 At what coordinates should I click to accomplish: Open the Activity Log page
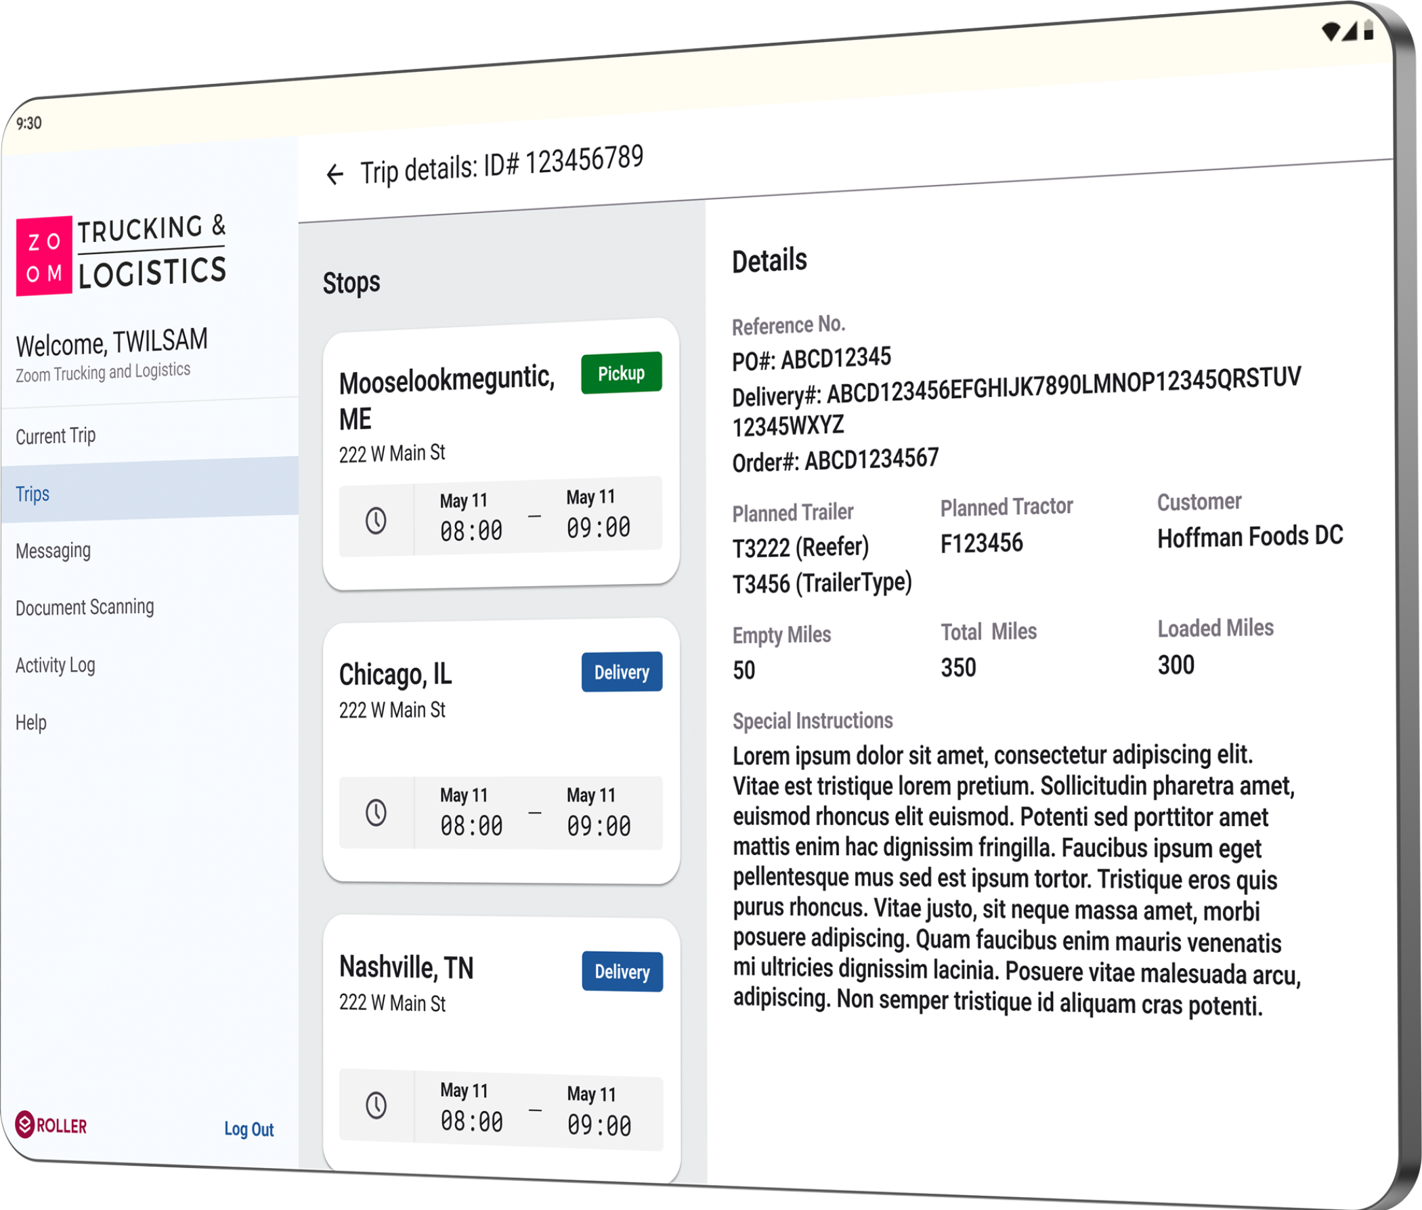pos(56,665)
